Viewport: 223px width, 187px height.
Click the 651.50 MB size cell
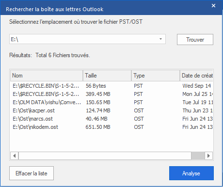[x=98, y=127]
